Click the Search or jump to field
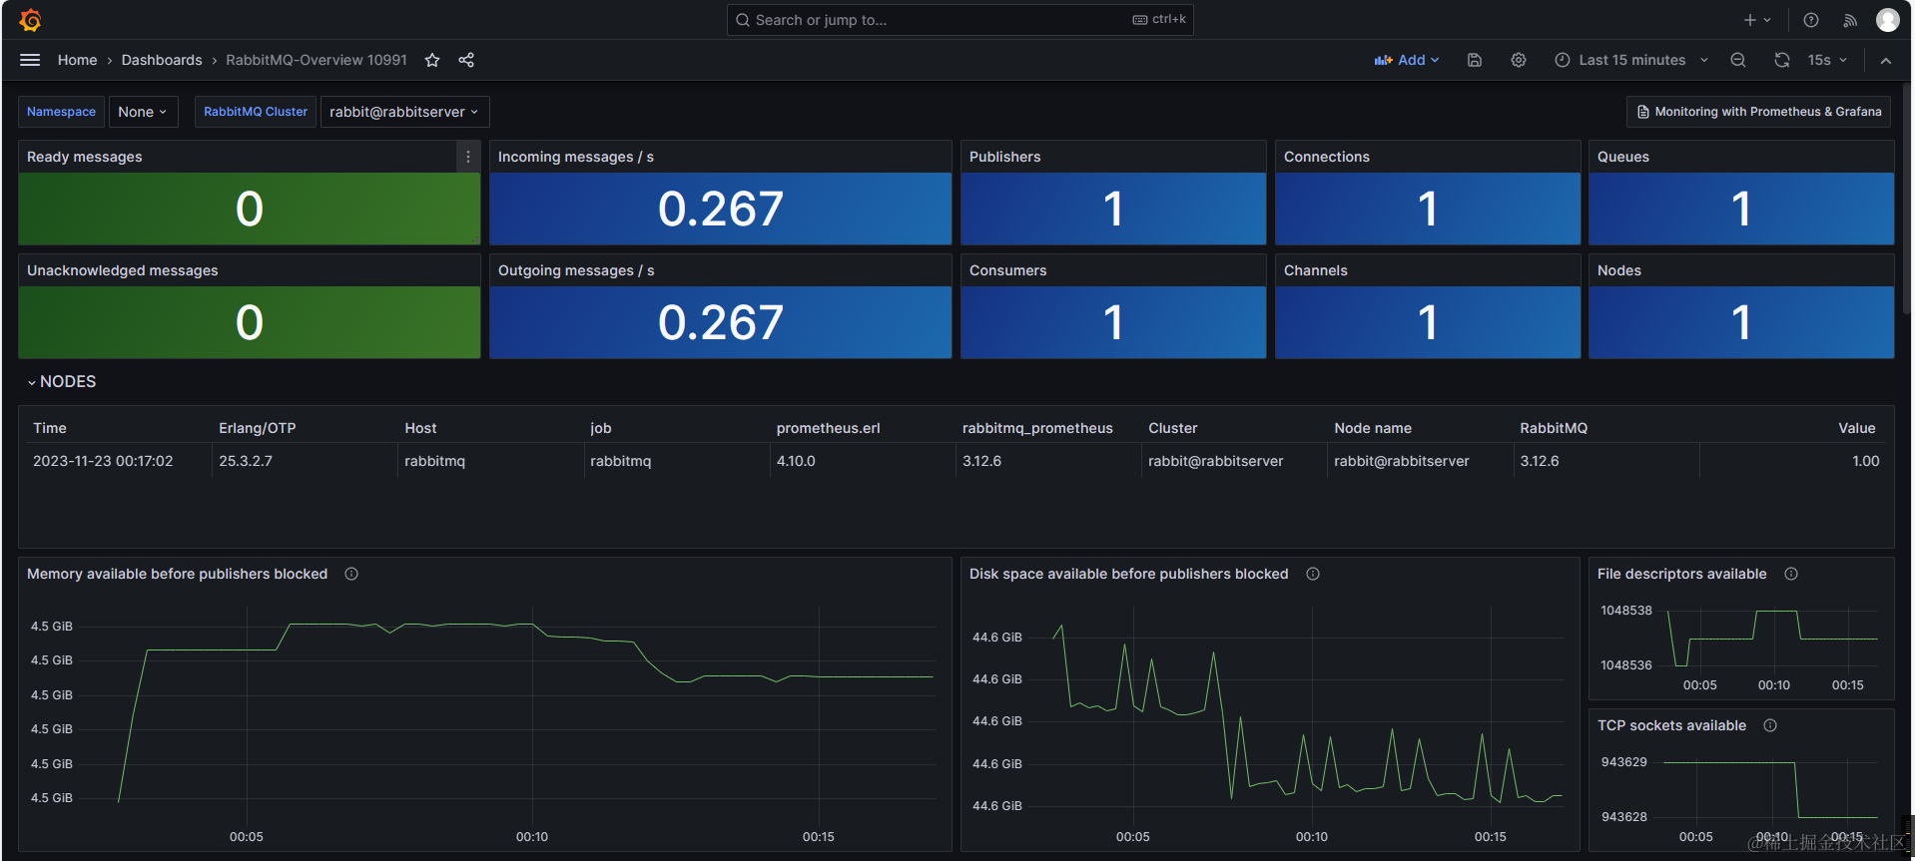Viewport: 1915px width, 861px height. coord(959,20)
